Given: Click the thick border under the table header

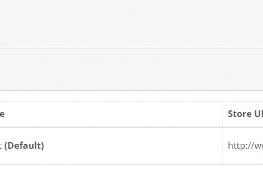Looking at the screenshot, I should click(131, 127).
